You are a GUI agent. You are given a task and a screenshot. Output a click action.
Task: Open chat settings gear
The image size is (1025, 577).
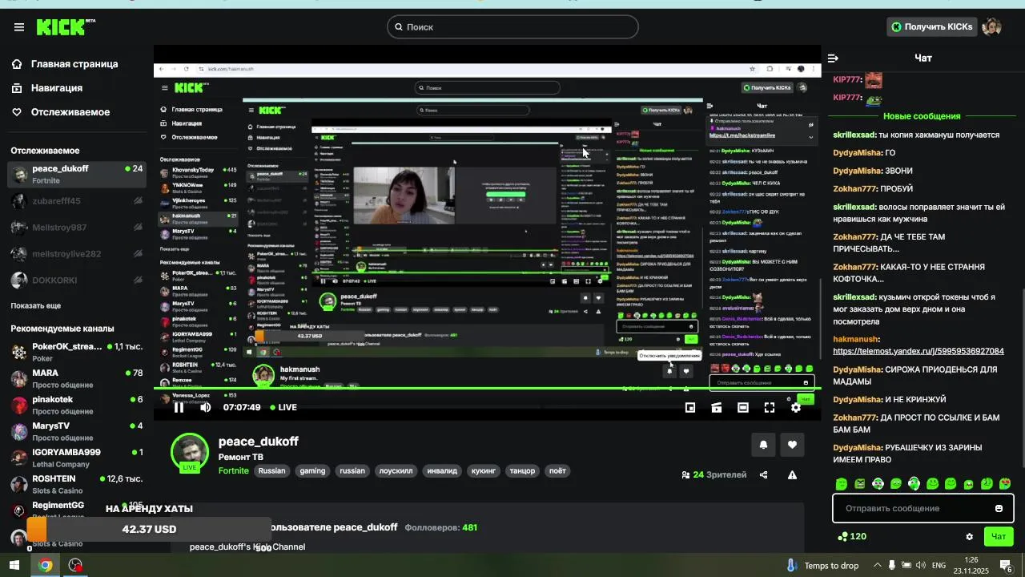970,537
